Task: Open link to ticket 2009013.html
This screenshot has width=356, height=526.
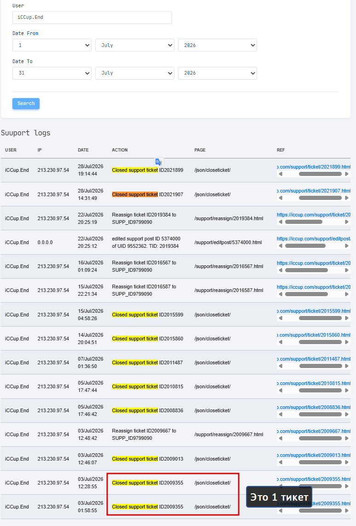Action: pyautogui.click(x=314, y=455)
